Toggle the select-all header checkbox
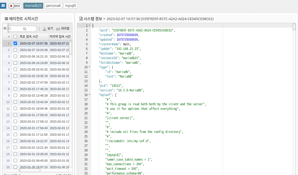Image resolution: width=298 pixels, height=175 pixels. pyautogui.click(x=15, y=37)
